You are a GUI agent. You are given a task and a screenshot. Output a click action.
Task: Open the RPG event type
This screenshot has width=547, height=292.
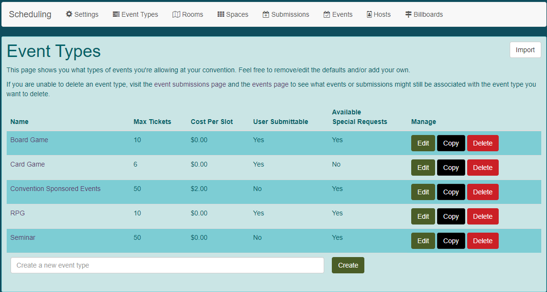(17, 213)
